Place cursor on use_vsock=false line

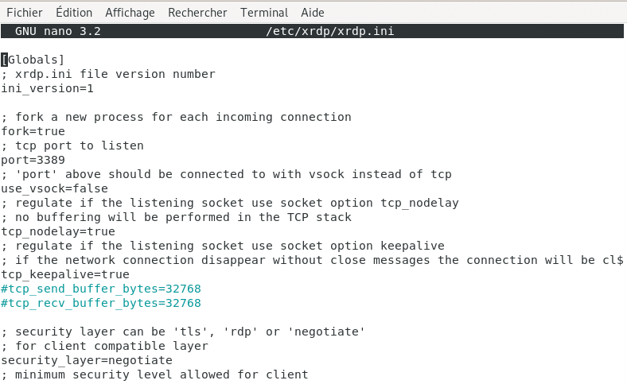55,188
